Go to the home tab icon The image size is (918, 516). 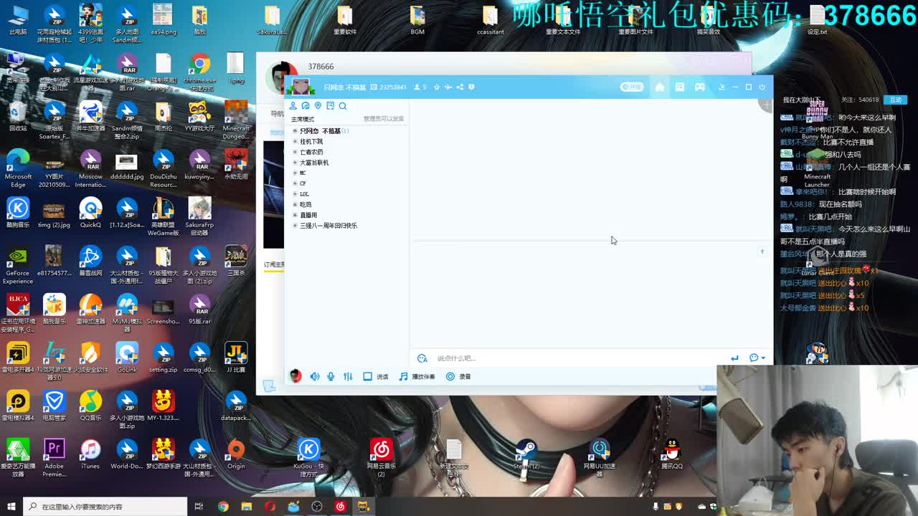(659, 87)
